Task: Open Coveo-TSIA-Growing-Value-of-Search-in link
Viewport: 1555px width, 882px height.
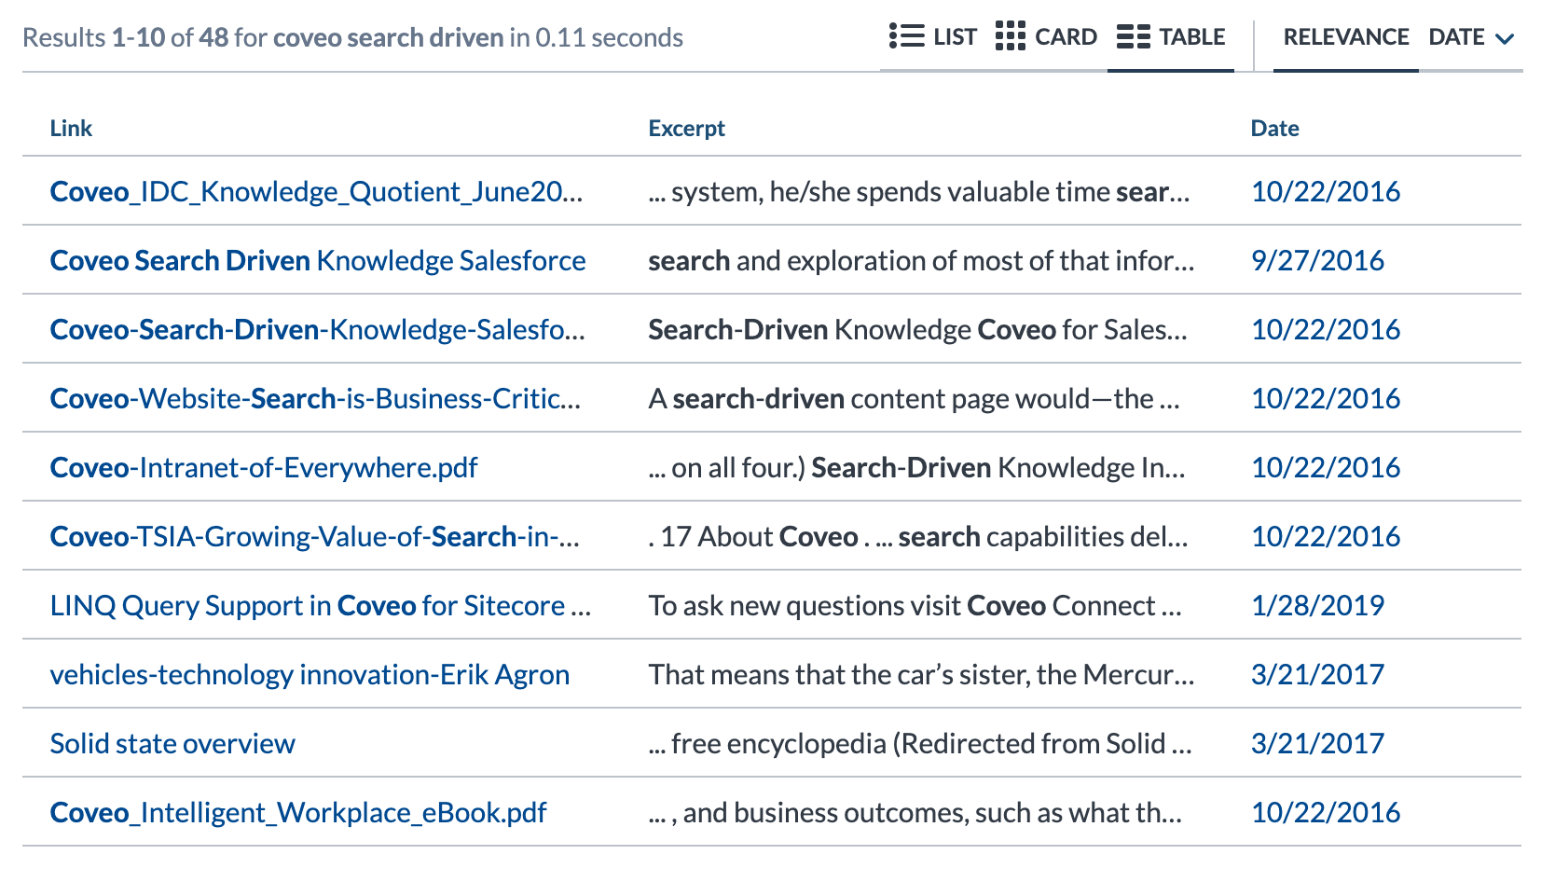Action: pos(315,536)
